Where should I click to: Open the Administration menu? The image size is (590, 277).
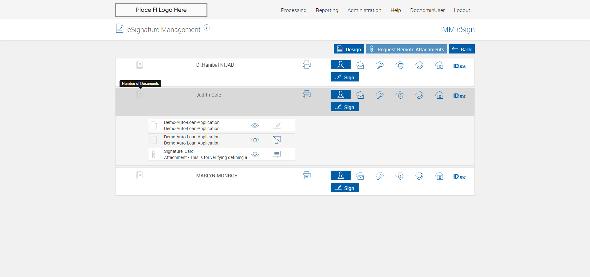pos(364,10)
